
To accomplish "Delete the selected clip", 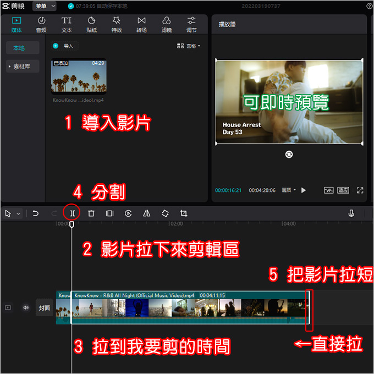I will (x=91, y=213).
